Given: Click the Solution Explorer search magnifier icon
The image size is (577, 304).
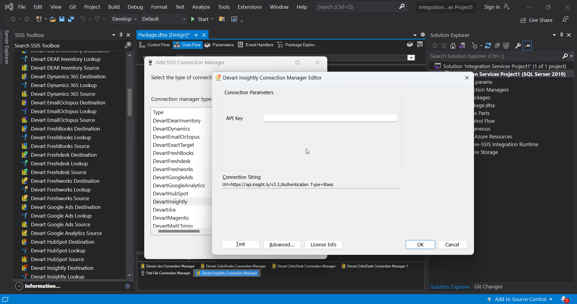Looking at the screenshot, I should (565, 56).
